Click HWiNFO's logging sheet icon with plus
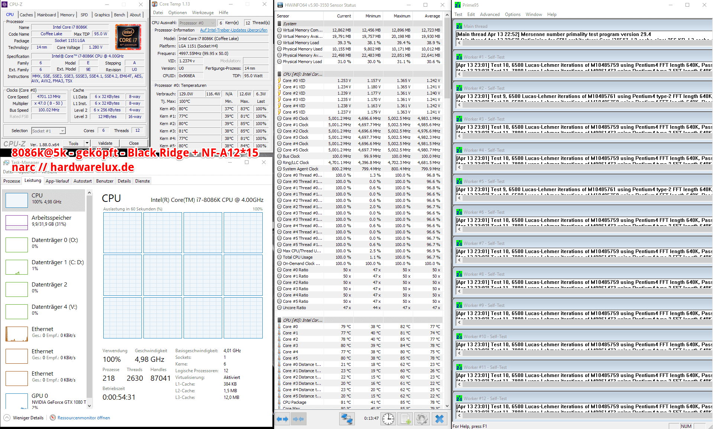 [405, 419]
